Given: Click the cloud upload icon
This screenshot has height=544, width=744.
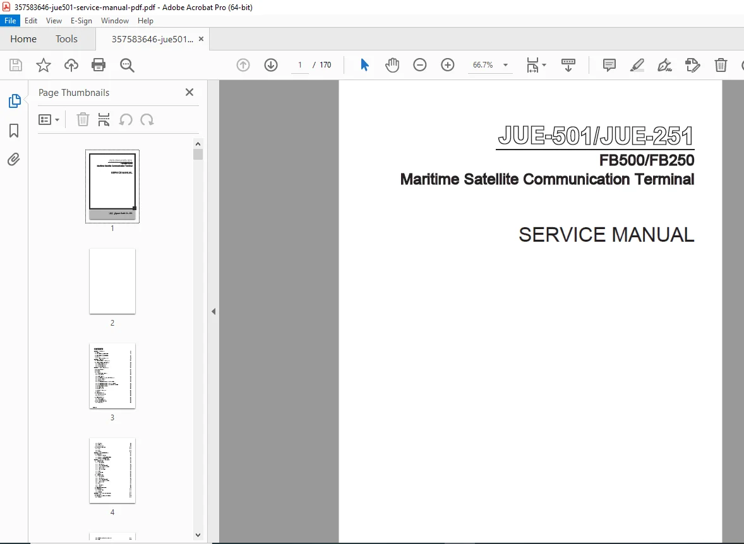Looking at the screenshot, I should (71, 65).
